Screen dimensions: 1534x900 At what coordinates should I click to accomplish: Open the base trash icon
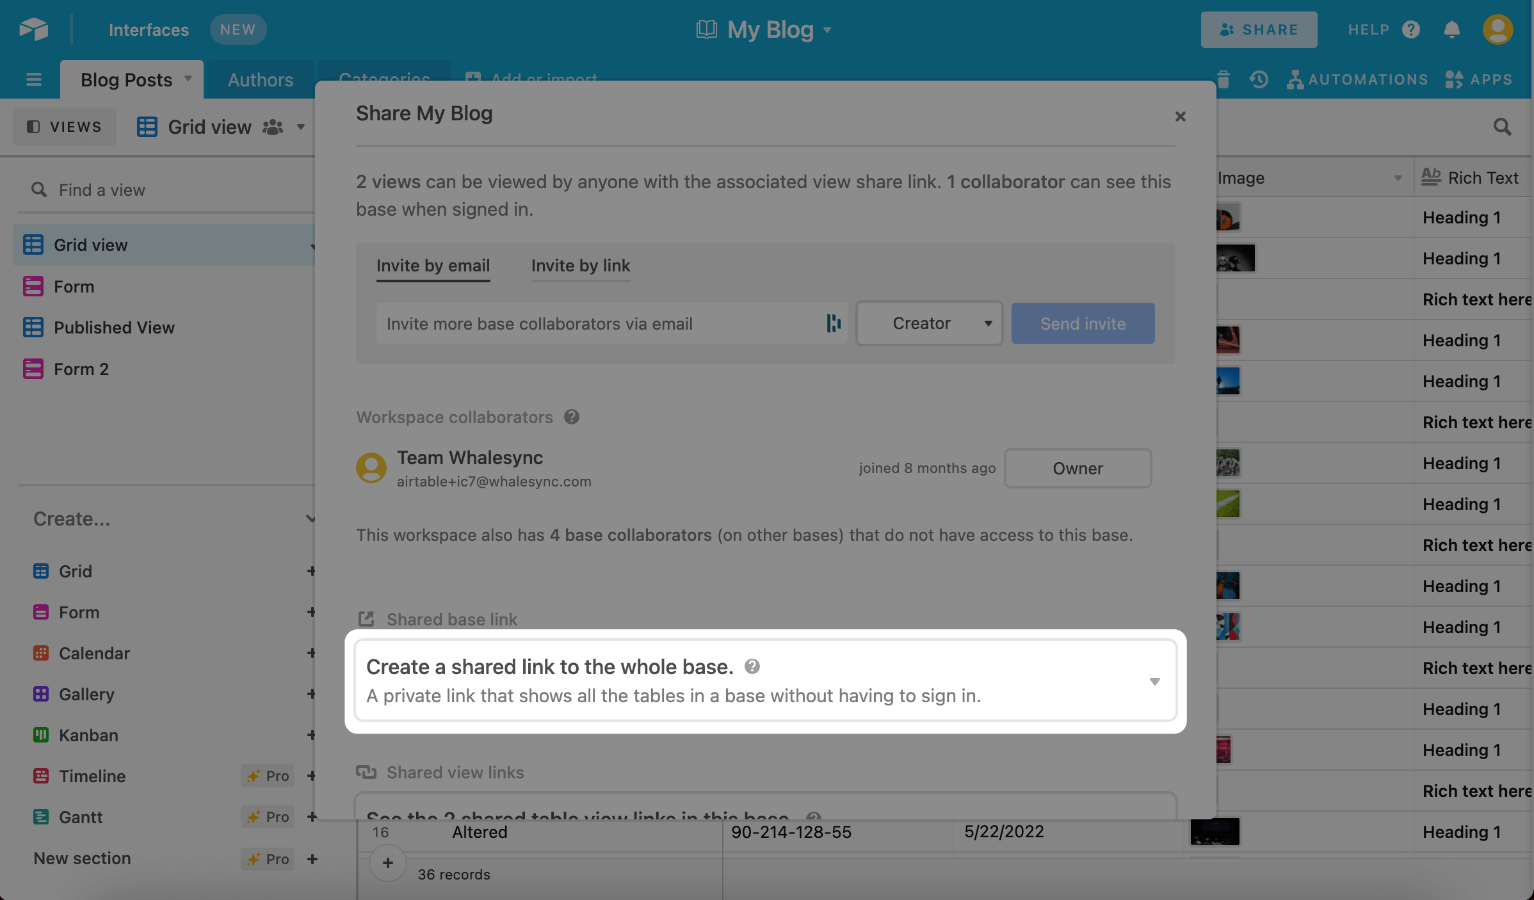1223,79
